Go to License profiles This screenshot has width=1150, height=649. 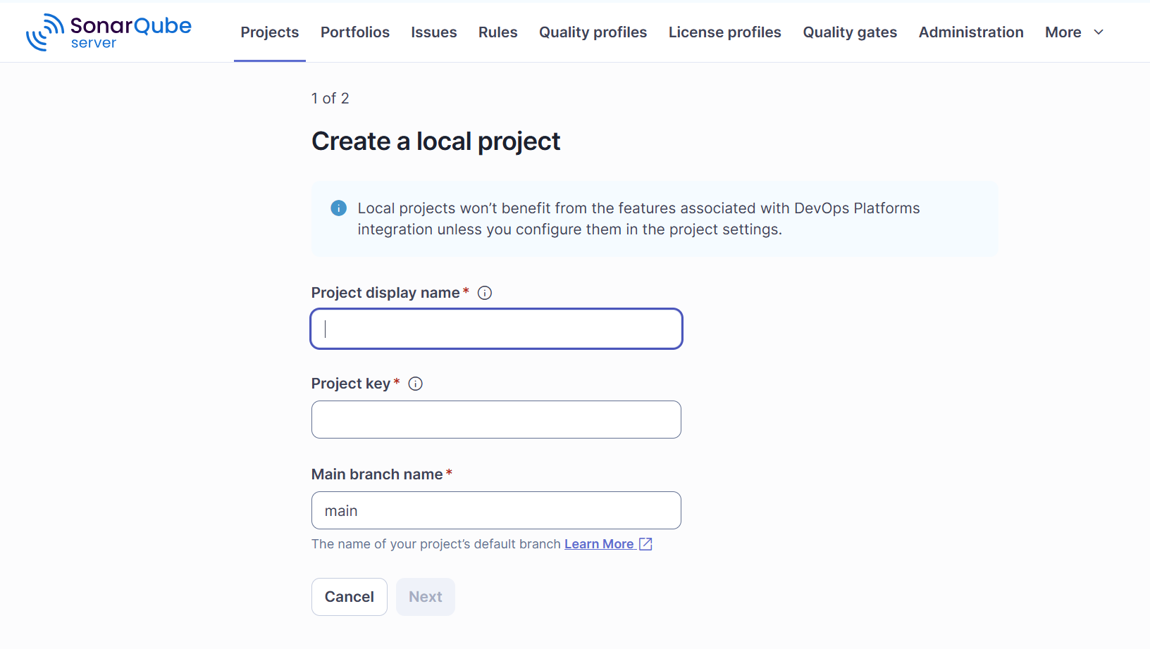725,32
